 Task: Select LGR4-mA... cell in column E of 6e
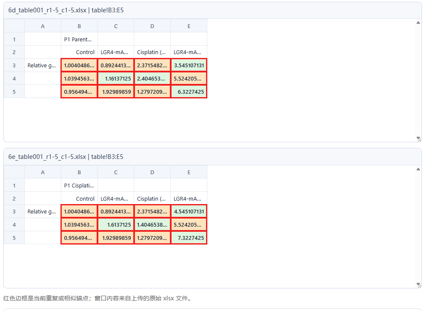pos(189,199)
